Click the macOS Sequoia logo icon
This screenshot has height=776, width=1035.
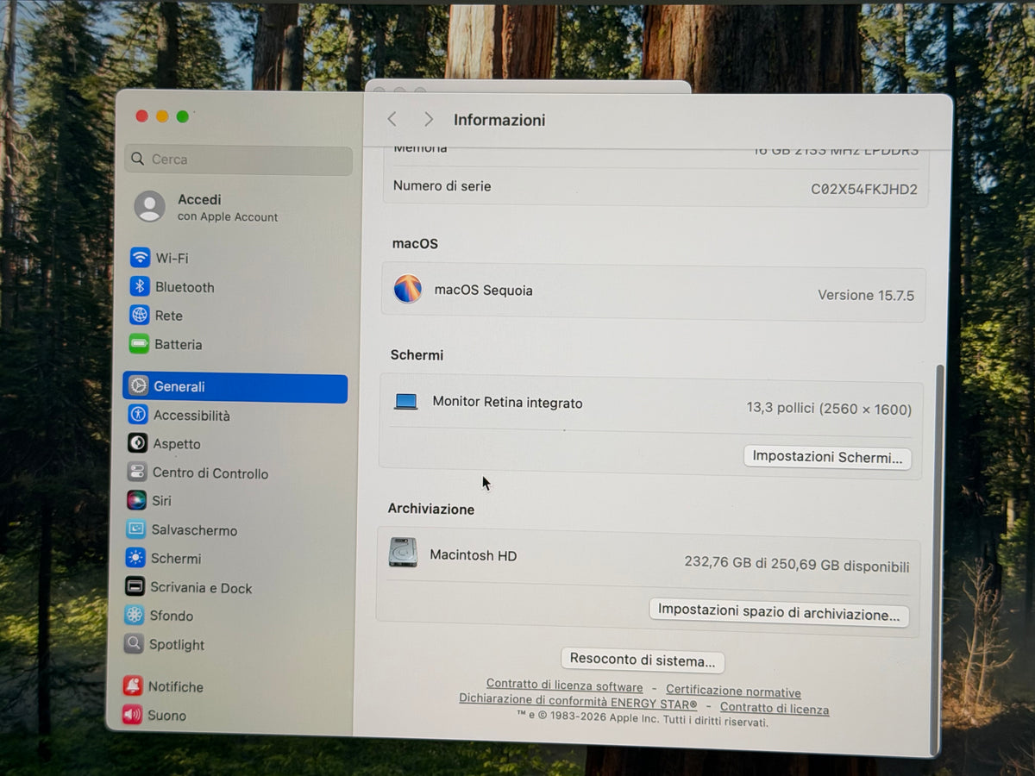coord(408,289)
